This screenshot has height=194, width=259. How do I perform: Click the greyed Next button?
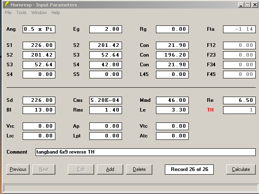coord(44,169)
